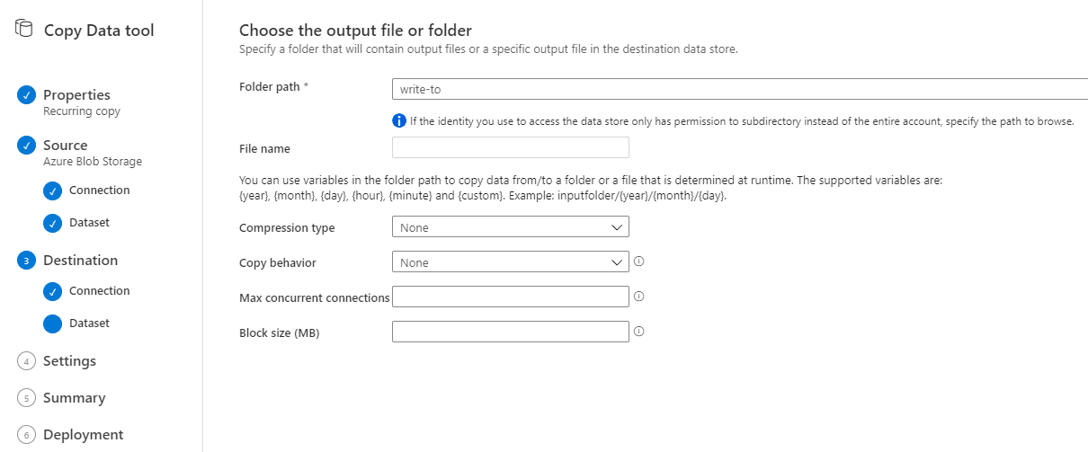Click the Settings step number 4 circle
This screenshot has height=452, width=1088.
tap(26, 361)
